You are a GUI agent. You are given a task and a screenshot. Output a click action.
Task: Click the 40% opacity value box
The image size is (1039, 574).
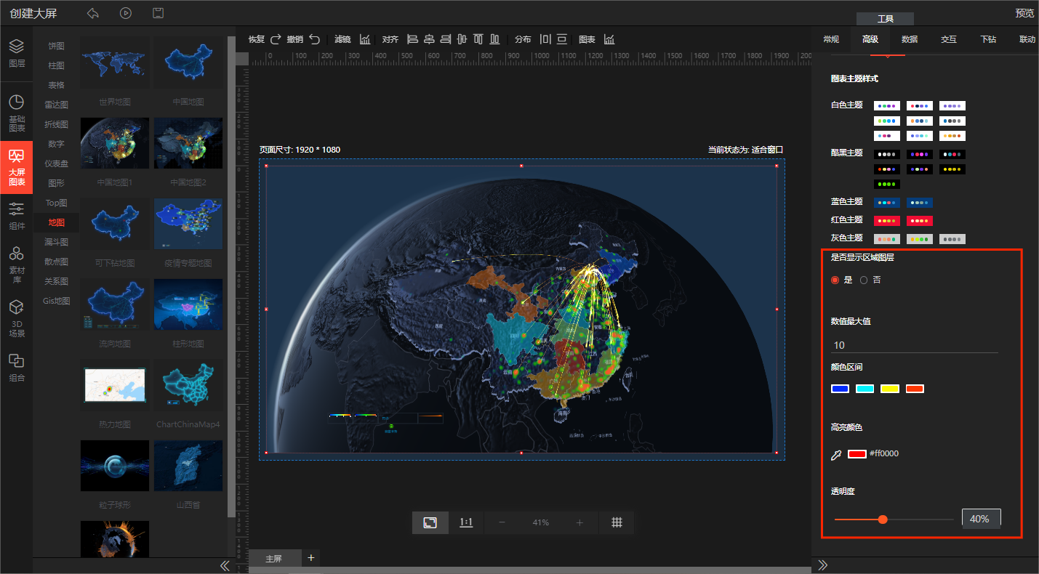(981, 519)
